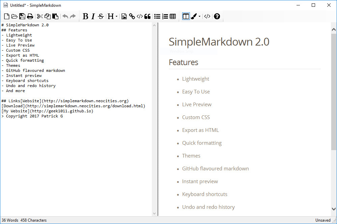The height and width of the screenshot is (224, 337).
Task: Click the '- And more' editor line
Action: 13,91
